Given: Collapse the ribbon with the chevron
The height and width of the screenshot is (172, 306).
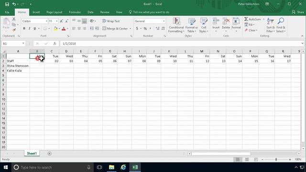Looking at the screenshot, I should (x=302, y=36).
